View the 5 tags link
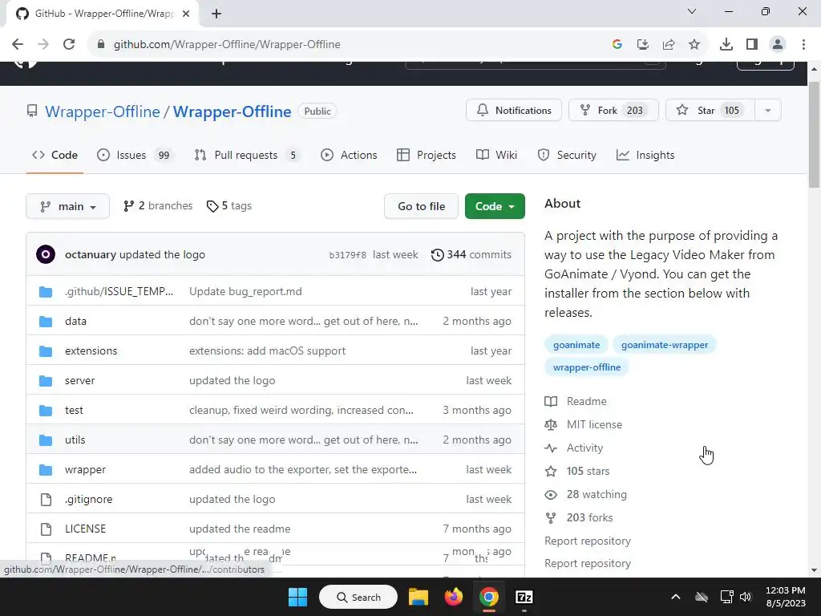 [x=229, y=206]
